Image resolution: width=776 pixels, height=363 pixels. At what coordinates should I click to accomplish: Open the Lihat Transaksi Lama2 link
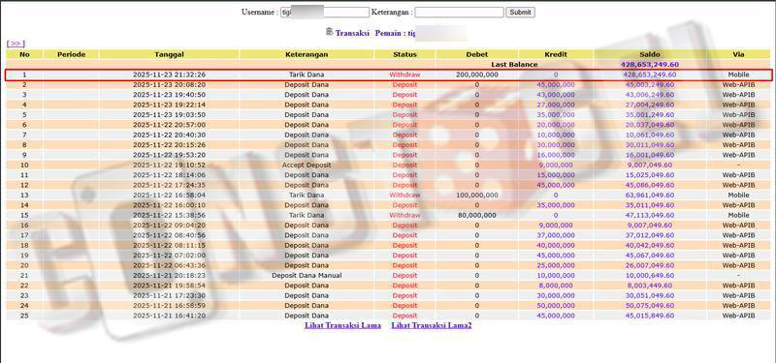click(431, 325)
